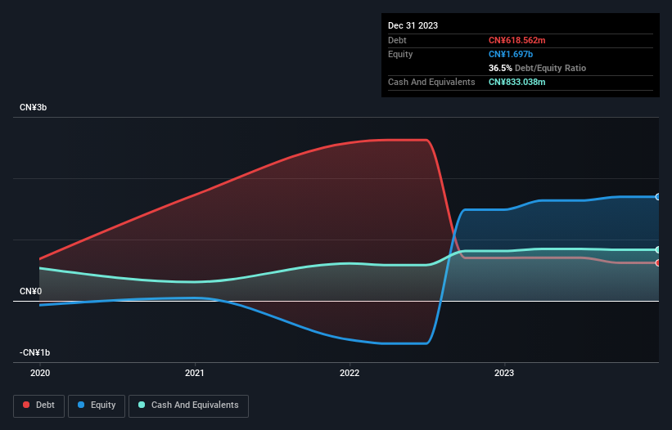Viewport: 672px width, 430px height.
Task: Click the 2022 x-axis label
Action: click(x=350, y=373)
